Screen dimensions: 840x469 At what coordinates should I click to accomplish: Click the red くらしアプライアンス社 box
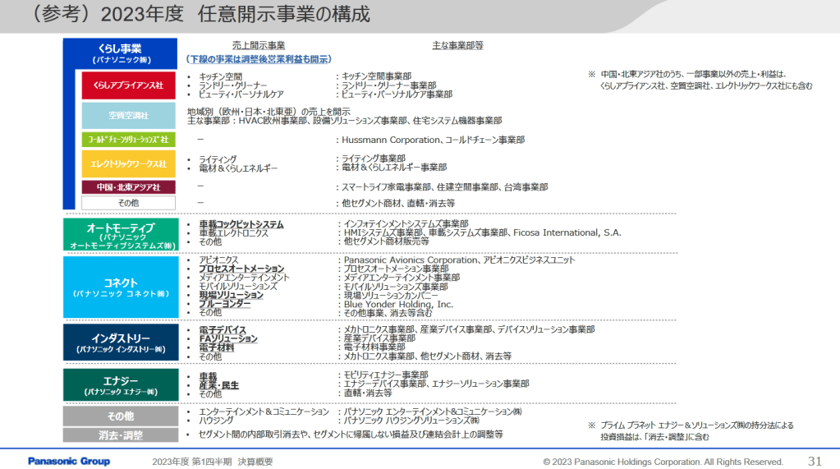tap(128, 85)
